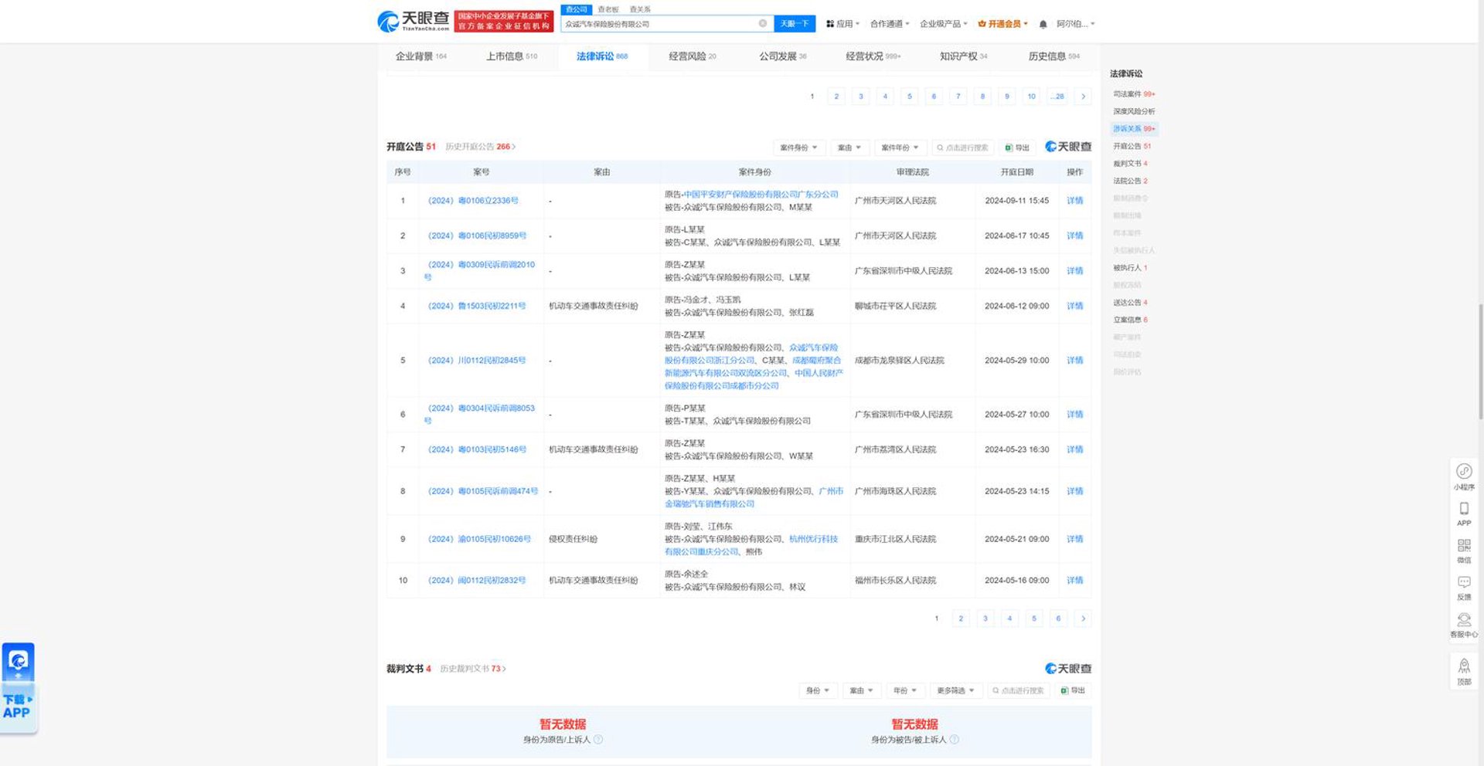This screenshot has width=1484, height=766.
Task: Select the 查关系 search mode tab
Action: point(640,9)
